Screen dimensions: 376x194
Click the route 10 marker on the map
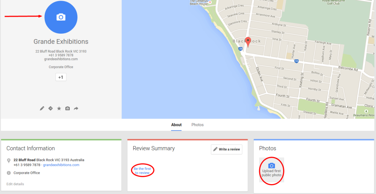(296, 61)
